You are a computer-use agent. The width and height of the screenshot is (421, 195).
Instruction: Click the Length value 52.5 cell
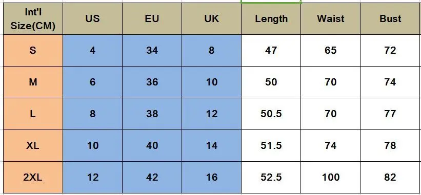click(x=271, y=177)
